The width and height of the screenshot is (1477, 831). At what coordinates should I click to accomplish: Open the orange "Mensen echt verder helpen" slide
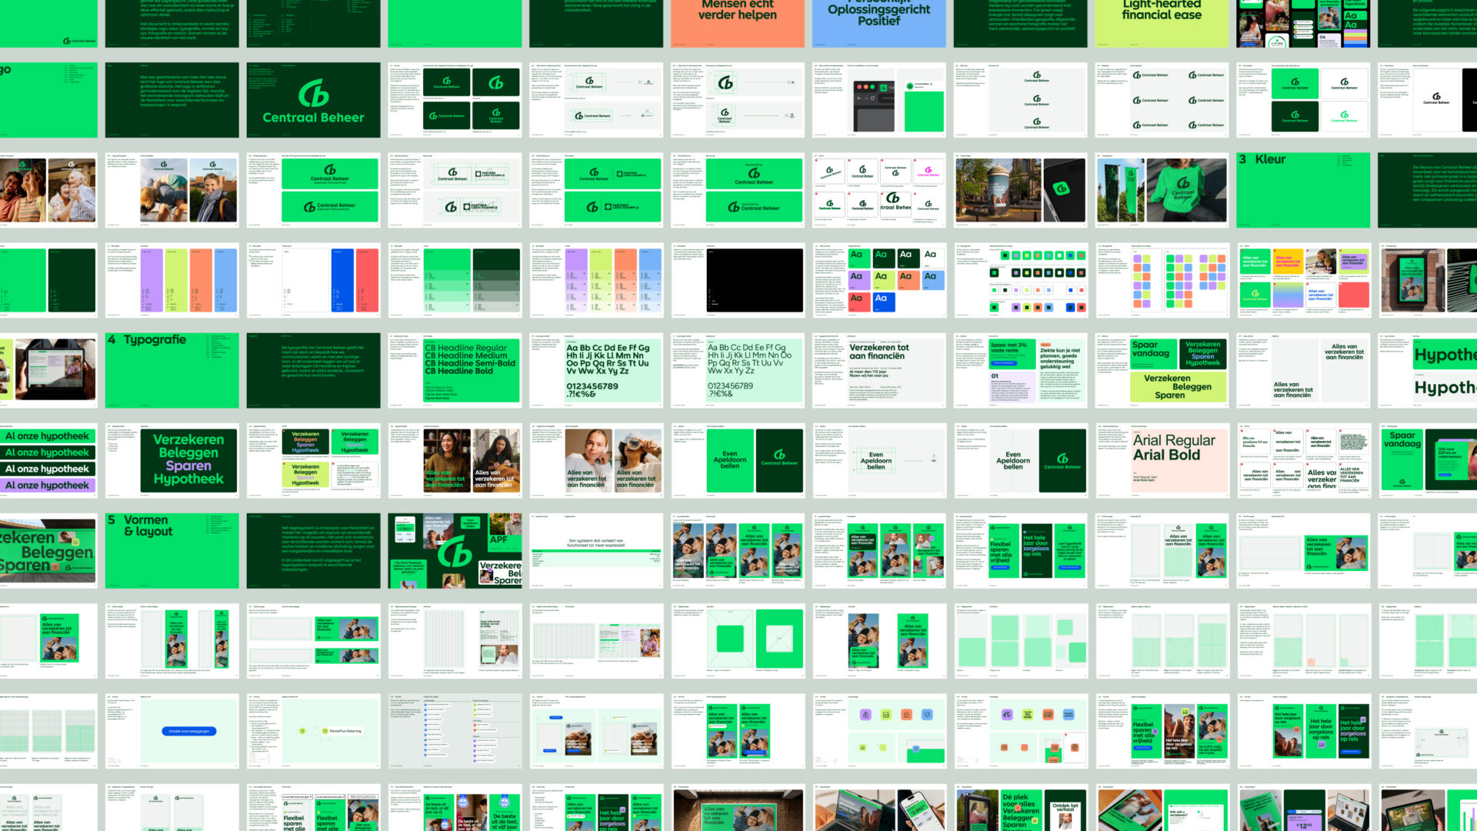[738, 24]
